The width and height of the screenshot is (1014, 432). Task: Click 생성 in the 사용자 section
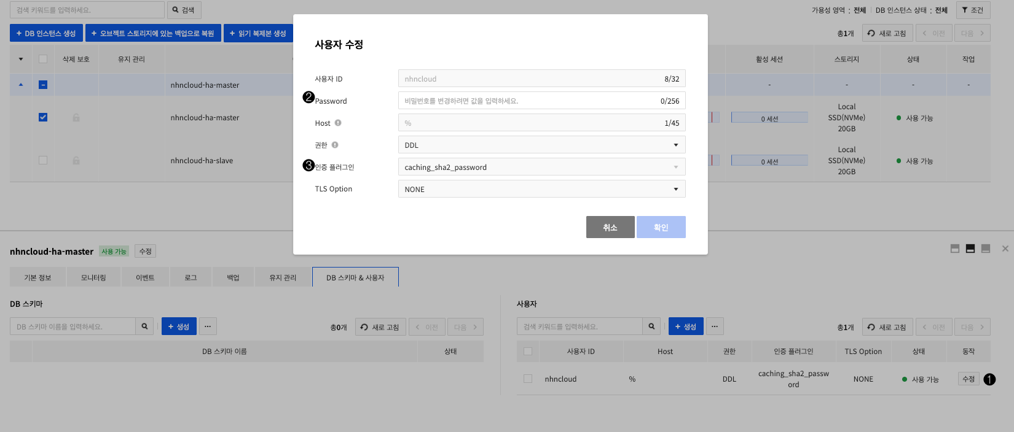coord(686,326)
